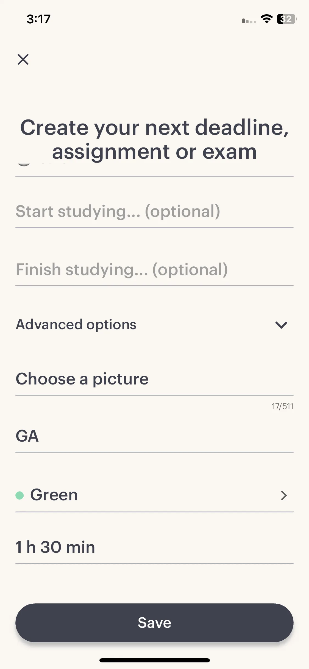The width and height of the screenshot is (309, 669).
Task: Focus the GA notes text field
Action: pyautogui.click(x=154, y=436)
